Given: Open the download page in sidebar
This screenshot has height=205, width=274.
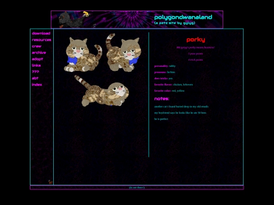Looking at the screenshot, I should pyautogui.click(x=41, y=33).
